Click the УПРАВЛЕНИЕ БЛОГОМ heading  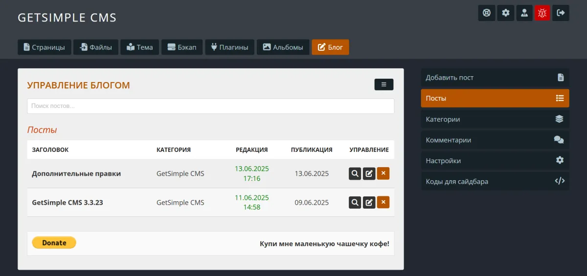point(79,85)
